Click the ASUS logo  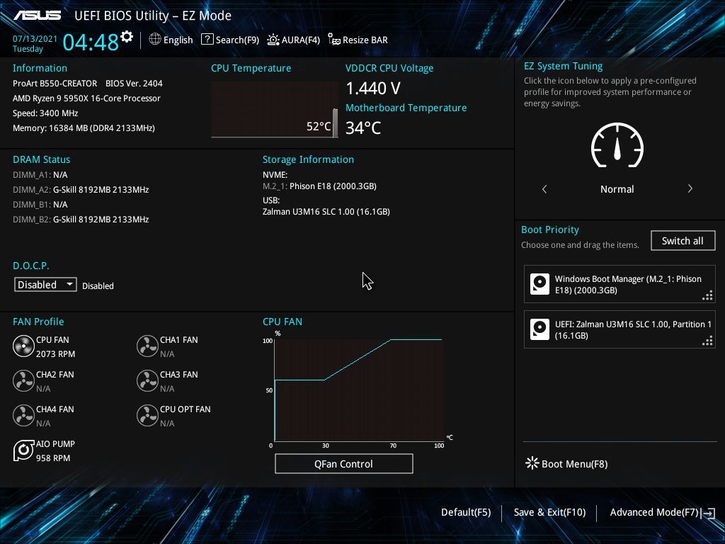(x=37, y=16)
